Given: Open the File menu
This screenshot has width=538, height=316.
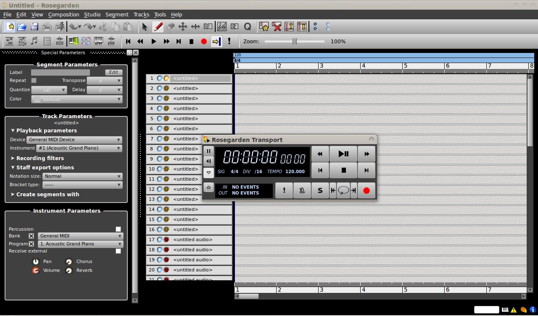Looking at the screenshot, I should click(7, 14).
